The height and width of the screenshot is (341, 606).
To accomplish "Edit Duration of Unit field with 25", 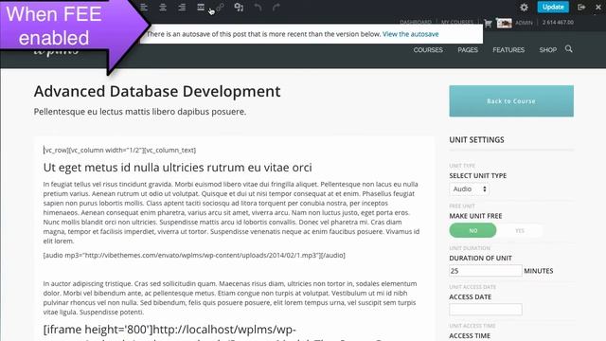I will click(486, 271).
